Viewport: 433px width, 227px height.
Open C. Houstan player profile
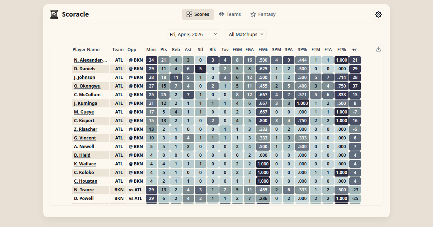86,181
